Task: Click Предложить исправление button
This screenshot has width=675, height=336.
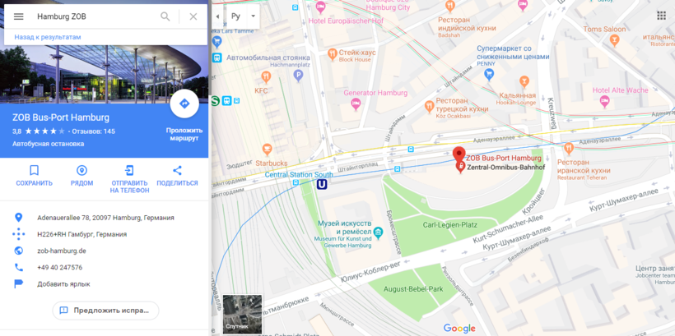Action: point(106,311)
